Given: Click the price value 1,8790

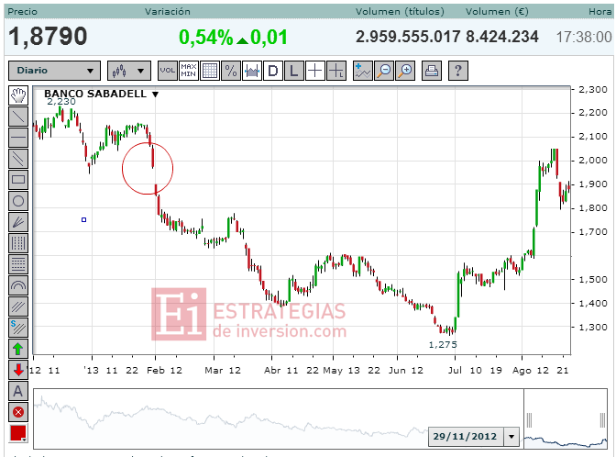Looking at the screenshot, I should (48, 37).
